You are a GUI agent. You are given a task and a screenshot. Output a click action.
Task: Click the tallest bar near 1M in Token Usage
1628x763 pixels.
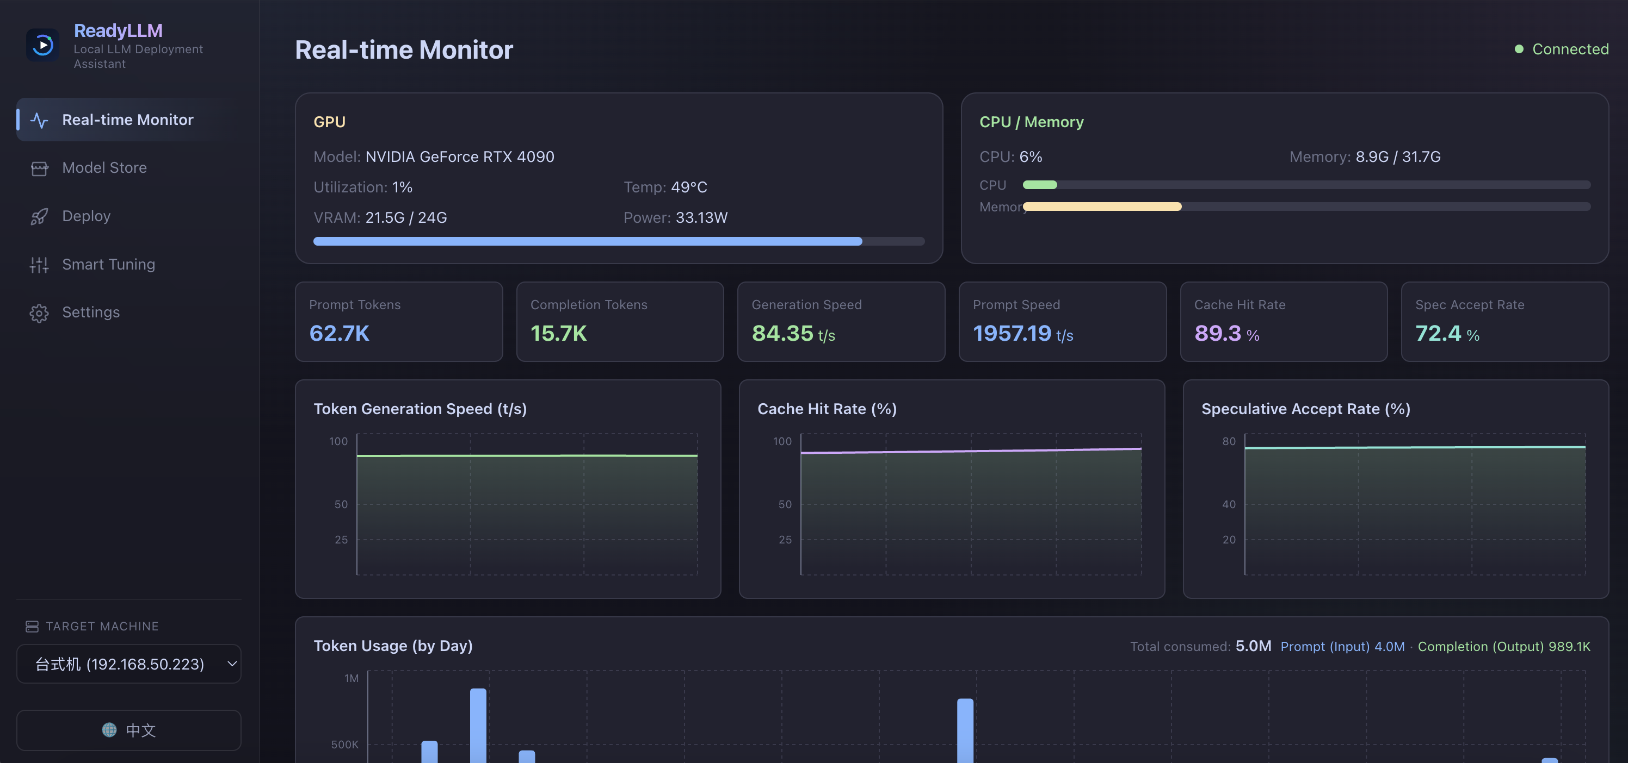(478, 726)
